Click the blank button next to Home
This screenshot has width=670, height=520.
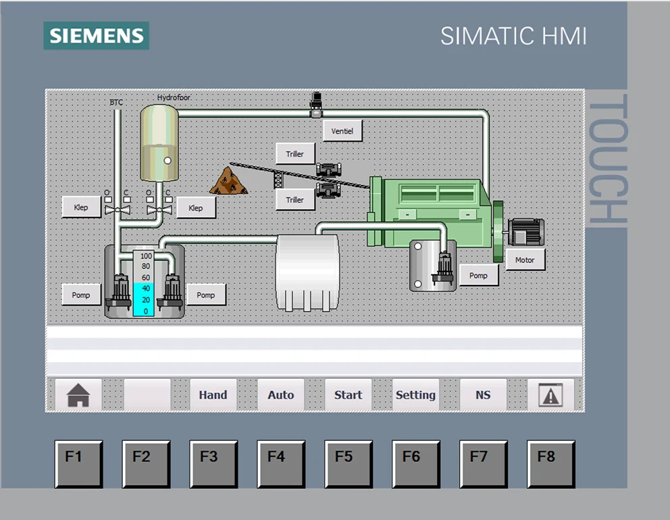coord(147,395)
